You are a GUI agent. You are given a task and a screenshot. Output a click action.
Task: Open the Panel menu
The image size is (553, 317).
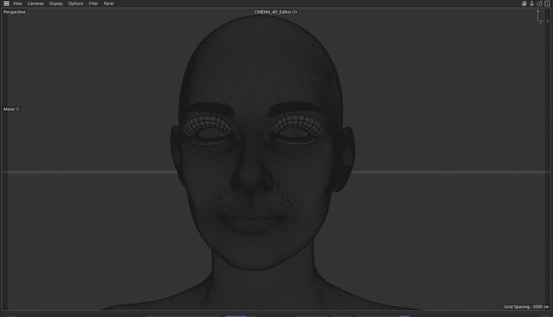108,3
